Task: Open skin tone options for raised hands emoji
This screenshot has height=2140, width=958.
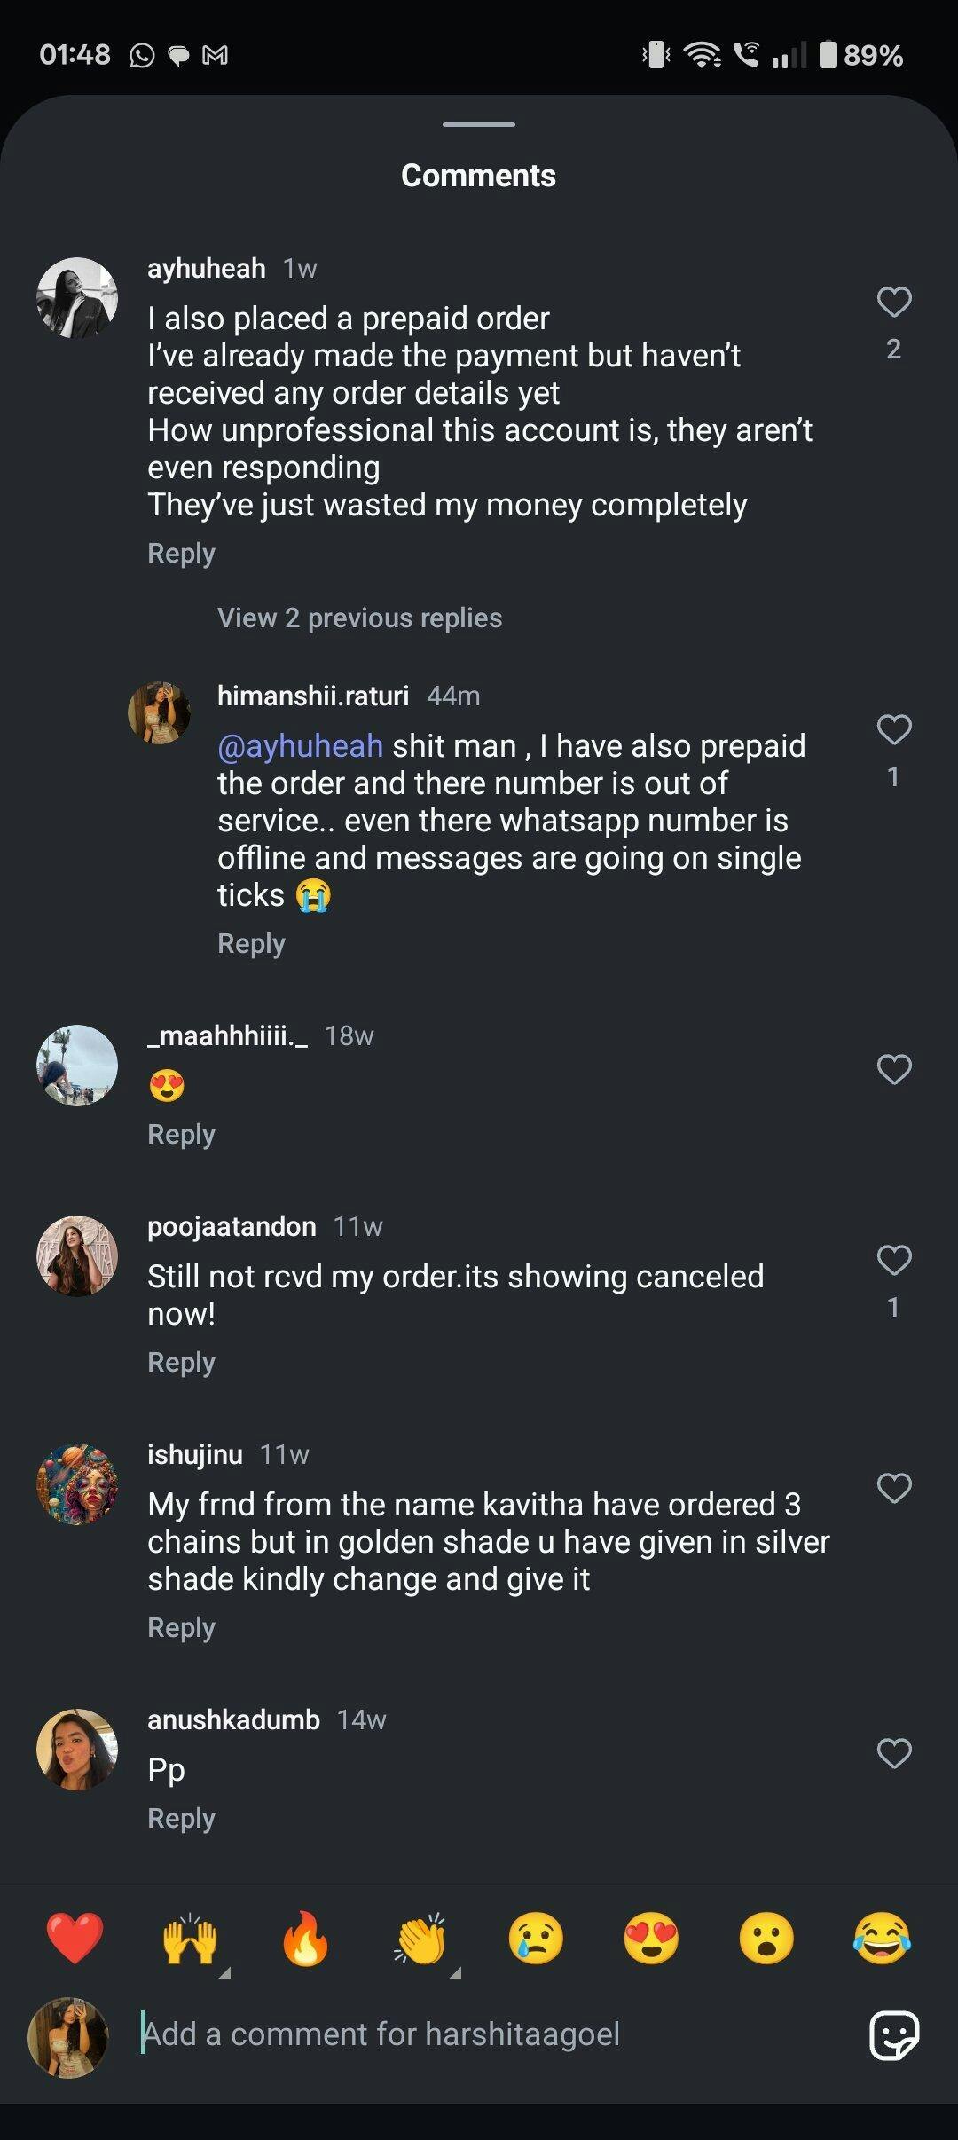Action: click(x=191, y=1939)
